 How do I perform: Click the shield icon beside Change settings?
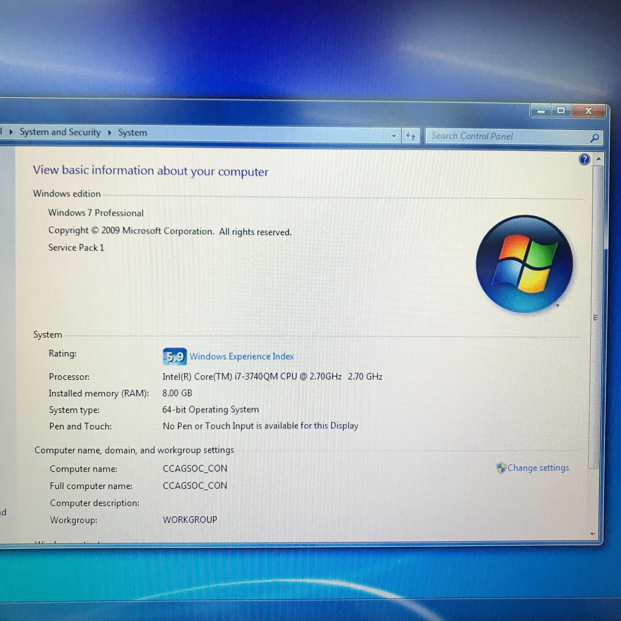coord(501,468)
